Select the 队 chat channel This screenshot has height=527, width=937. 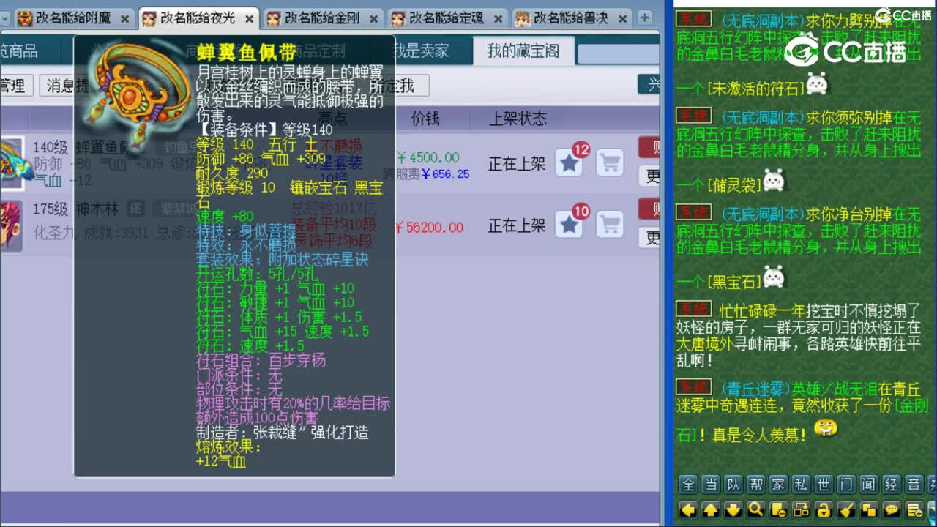click(733, 484)
